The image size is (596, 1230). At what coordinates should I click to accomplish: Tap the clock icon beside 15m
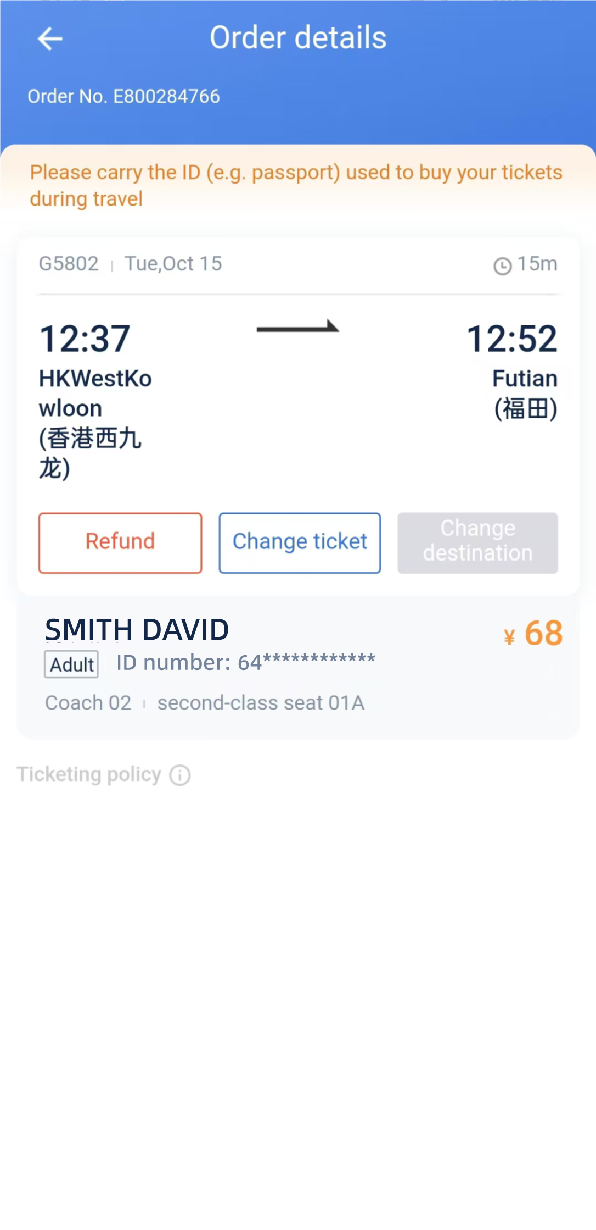pos(502,266)
